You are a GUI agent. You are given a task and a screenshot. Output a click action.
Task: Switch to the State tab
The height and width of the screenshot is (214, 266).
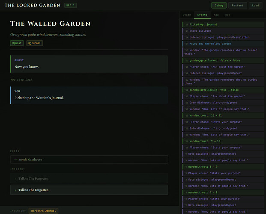pyautogui.click(x=187, y=15)
